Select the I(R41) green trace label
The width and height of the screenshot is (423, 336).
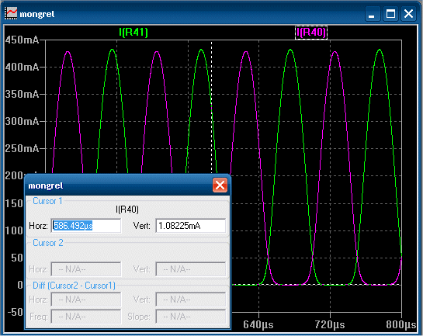133,33
